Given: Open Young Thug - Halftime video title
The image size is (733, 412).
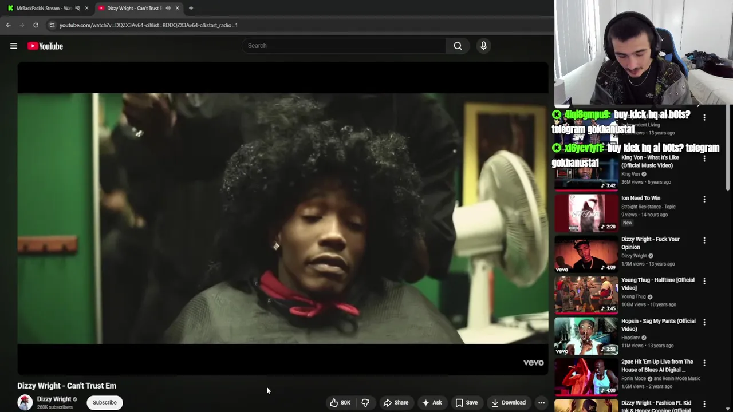Looking at the screenshot, I should pyautogui.click(x=658, y=284).
